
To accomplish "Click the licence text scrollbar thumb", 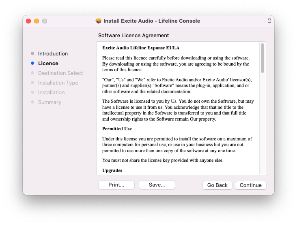I will pos(263,58).
